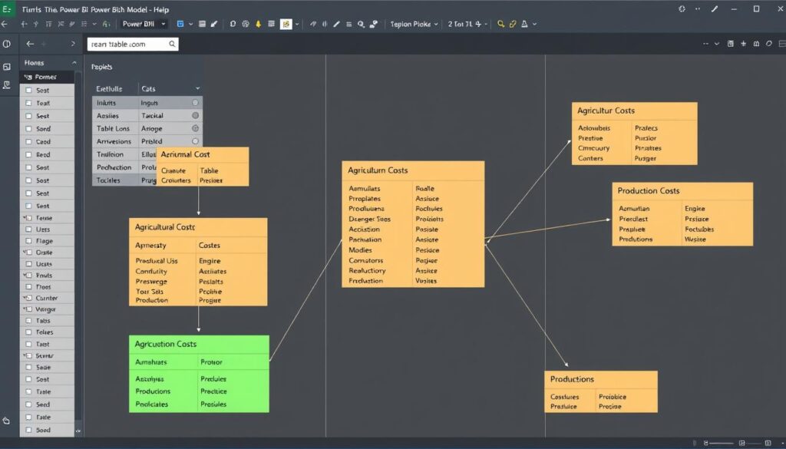Expand the Teplon Pioke dropdown
Image resolution: width=786 pixels, height=449 pixels.
tap(411, 24)
